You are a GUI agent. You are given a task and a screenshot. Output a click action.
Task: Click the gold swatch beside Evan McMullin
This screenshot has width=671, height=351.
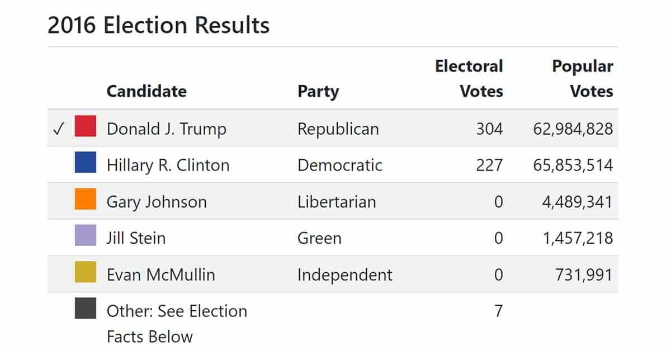click(x=86, y=272)
